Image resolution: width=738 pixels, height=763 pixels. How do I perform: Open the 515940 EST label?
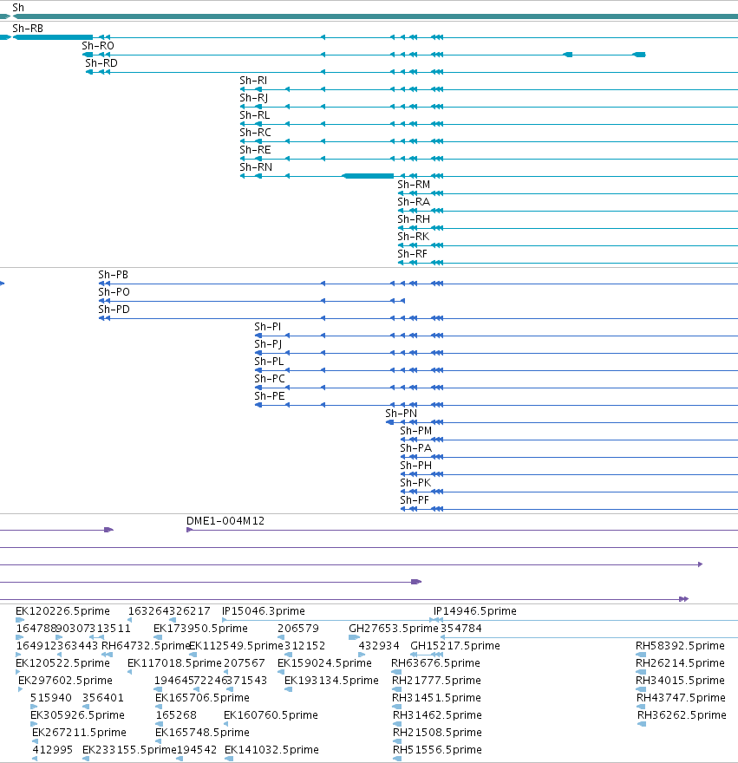pyautogui.click(x=50, y=698)
